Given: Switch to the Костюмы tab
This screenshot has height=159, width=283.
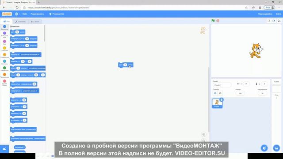Looking at the screenshot, I should (x=20, y=22).
